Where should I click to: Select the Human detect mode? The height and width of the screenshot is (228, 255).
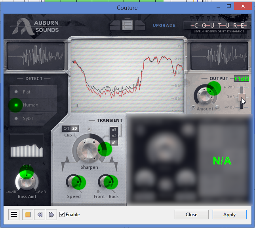coord(30,105)
